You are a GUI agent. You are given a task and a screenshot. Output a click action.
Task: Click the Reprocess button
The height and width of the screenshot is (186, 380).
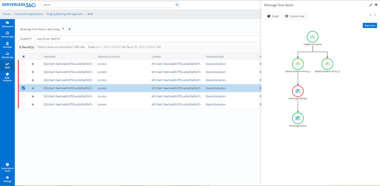(369, 25)
